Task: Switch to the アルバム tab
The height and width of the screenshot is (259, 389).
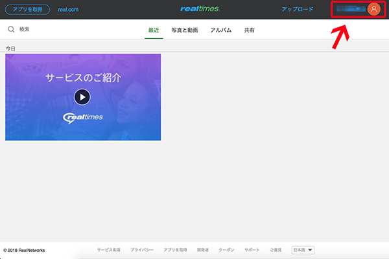Action: point(221,30)
